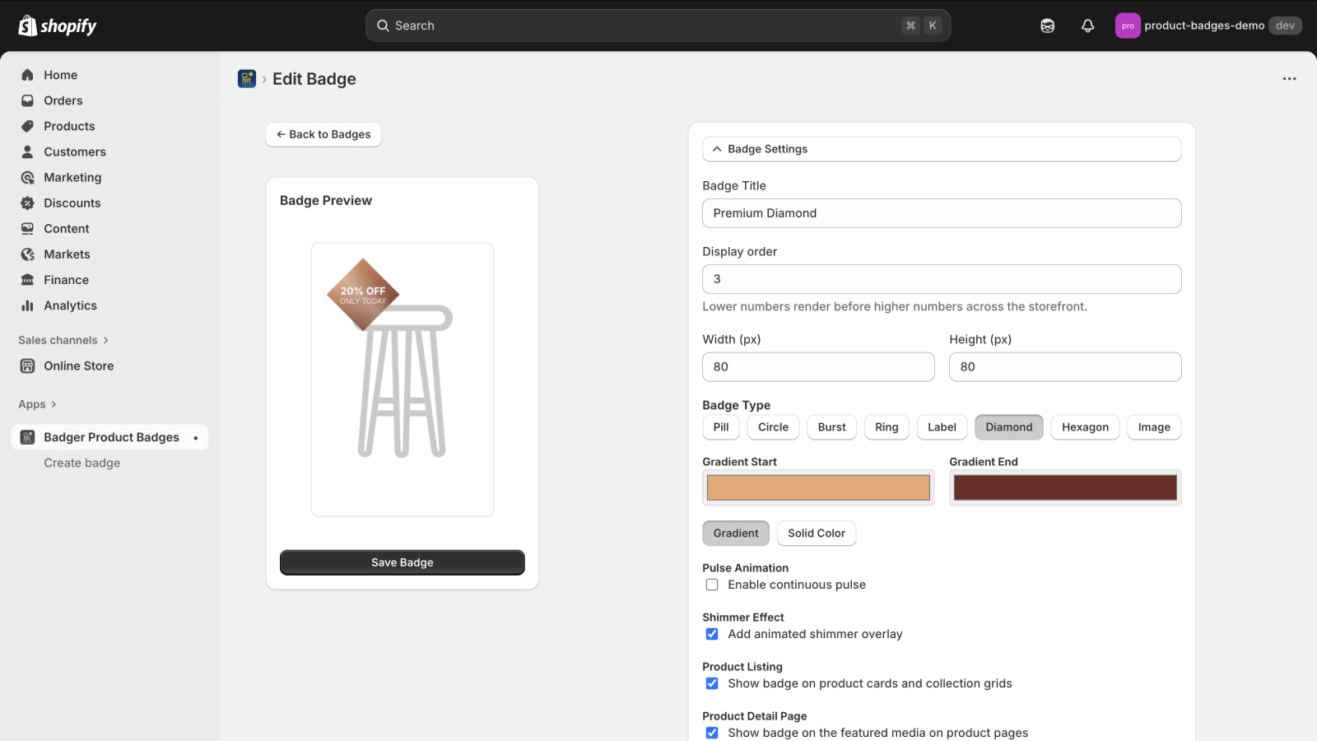Image resolution: width=1317 pixels, height=741 pixels.
Task: Select the Marketing icon
Action: (x=27, y=177)
